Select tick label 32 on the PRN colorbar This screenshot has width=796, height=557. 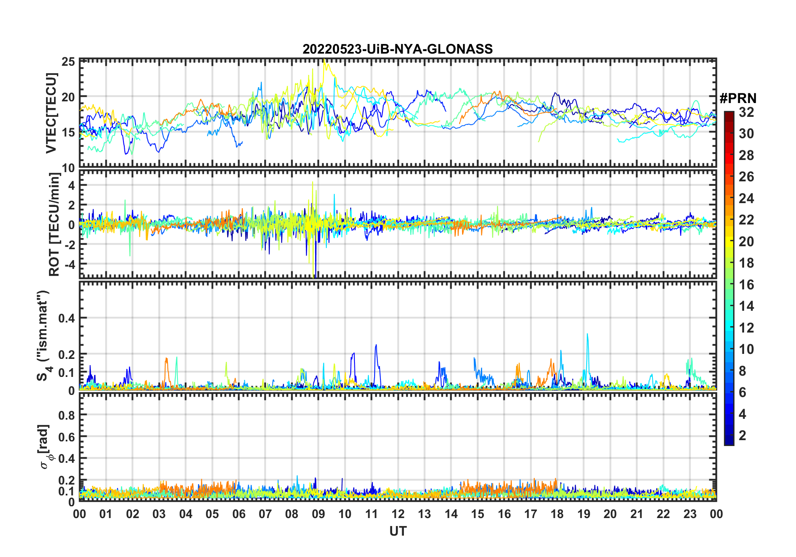[746, 112]
